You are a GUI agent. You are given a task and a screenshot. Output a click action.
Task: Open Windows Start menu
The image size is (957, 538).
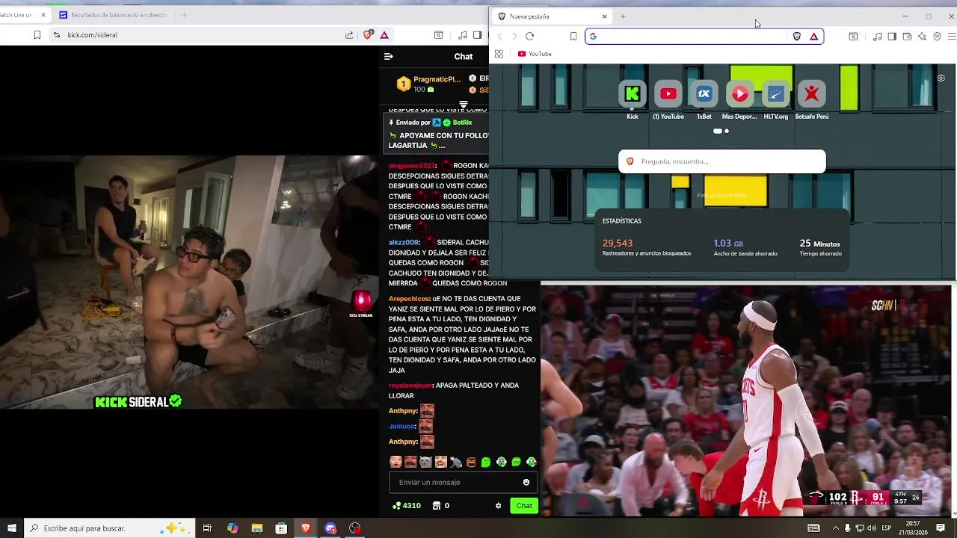11,528
